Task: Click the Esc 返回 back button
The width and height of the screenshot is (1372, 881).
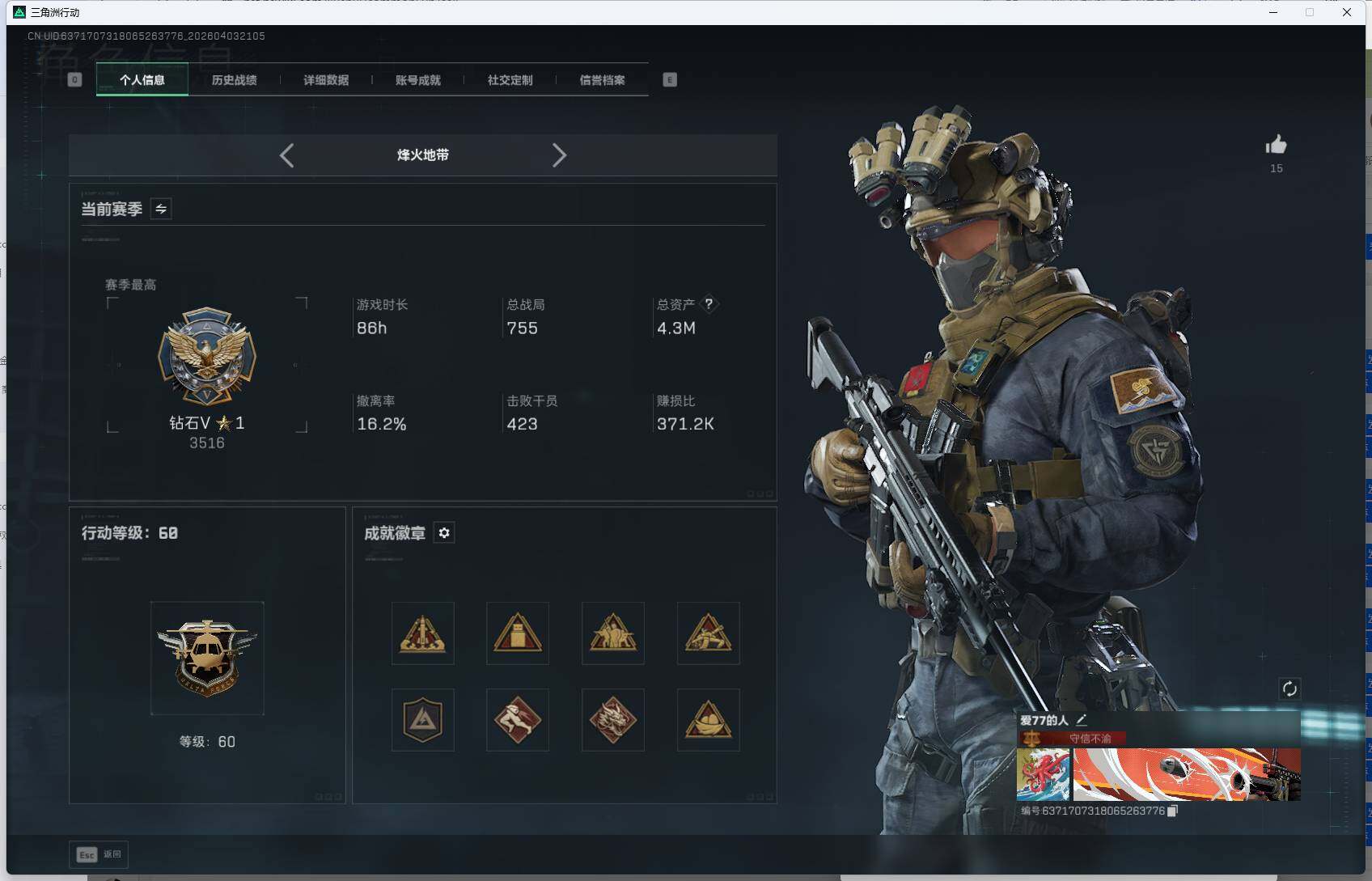Action: click(99, 854)
